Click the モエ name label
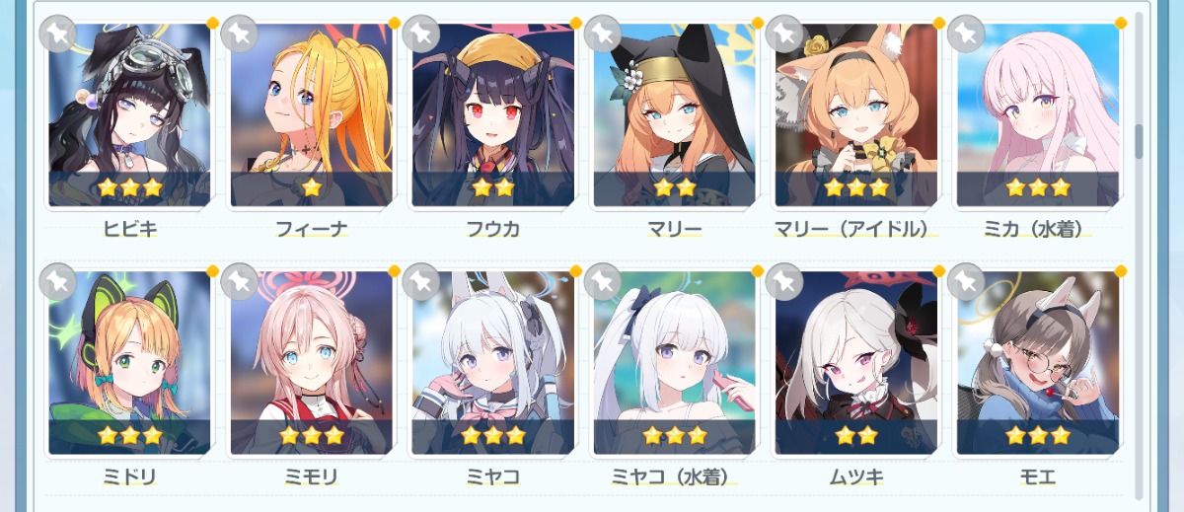This screenshot has width=1184, height=512. point(1037,477)
